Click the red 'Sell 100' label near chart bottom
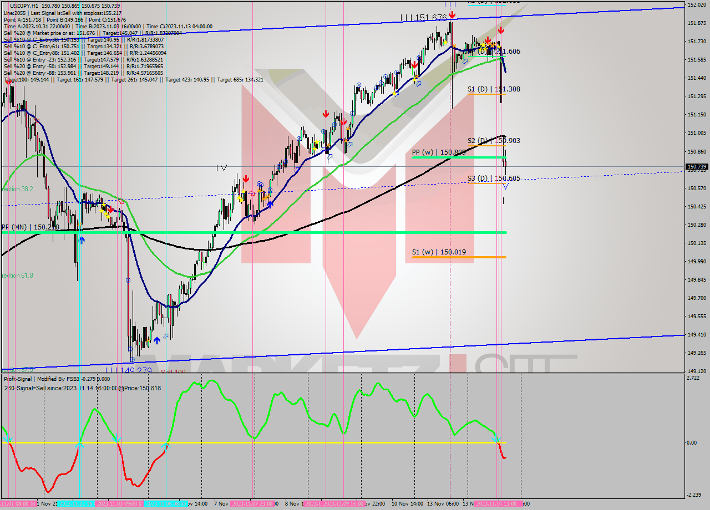 173,372
